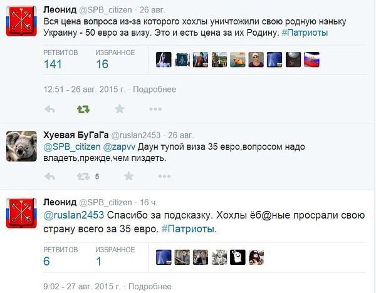Screen dimensions: 376x293
Task: Open more options on the top tweet
Action: coord(155,109)
